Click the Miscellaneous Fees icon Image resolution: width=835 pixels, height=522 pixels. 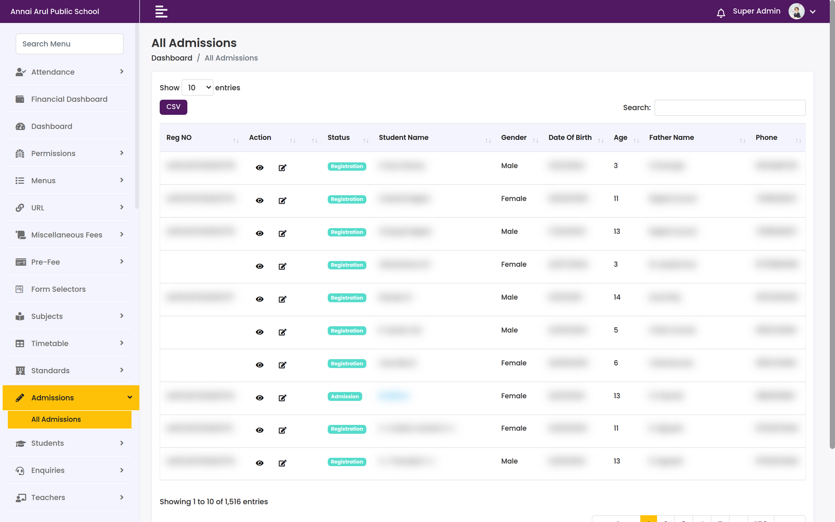[x=20, y=235]
